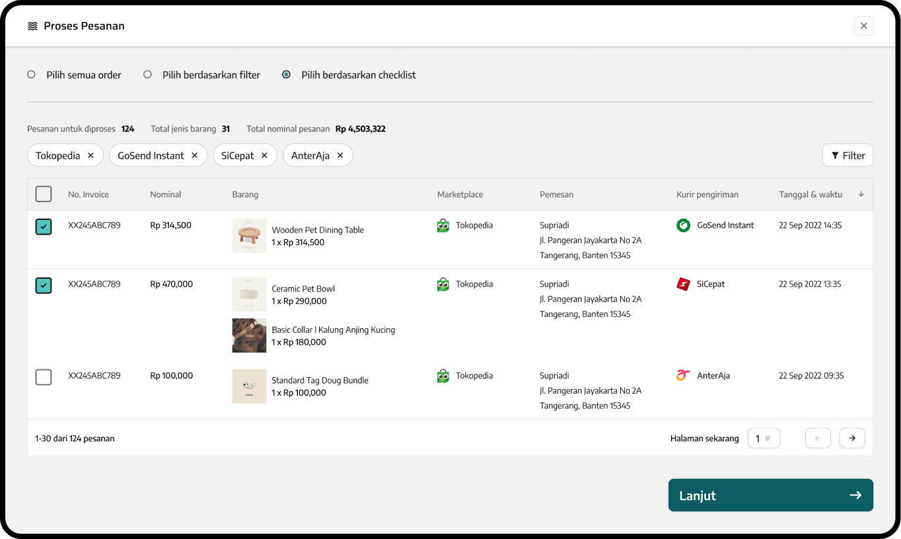
Task: Open the Halaman sekarang page dropdown
Action: pos(764,438)
